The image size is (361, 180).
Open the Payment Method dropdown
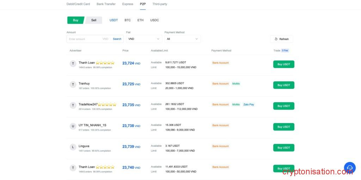tap(182, 39)
